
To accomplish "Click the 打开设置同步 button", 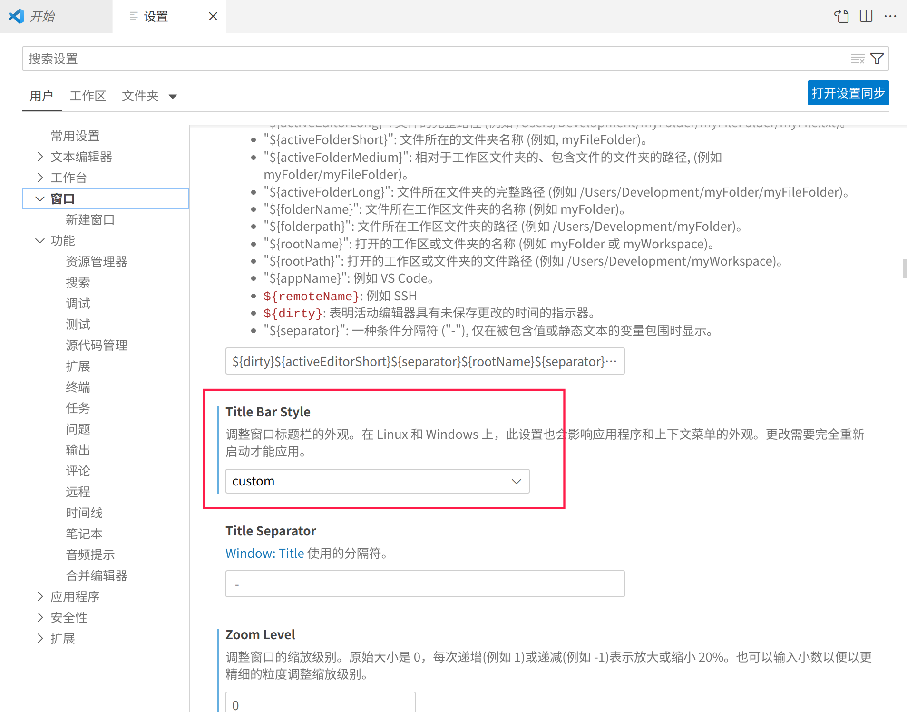I will pos(848,93).
